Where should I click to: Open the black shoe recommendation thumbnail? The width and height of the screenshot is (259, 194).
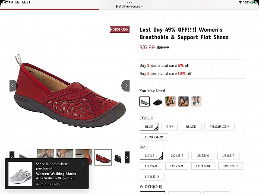tap(158, 101)
